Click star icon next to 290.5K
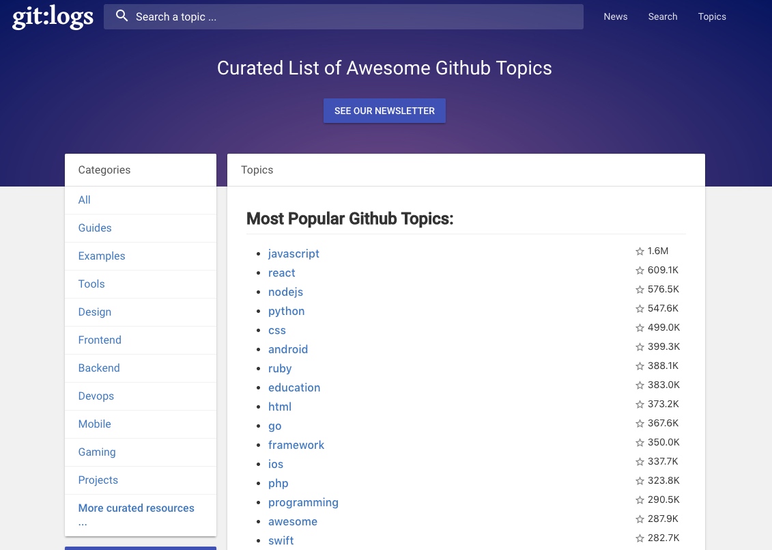 [x=640, y=500]
